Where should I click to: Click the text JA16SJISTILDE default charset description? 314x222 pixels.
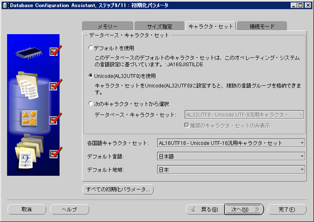[185, 64]
